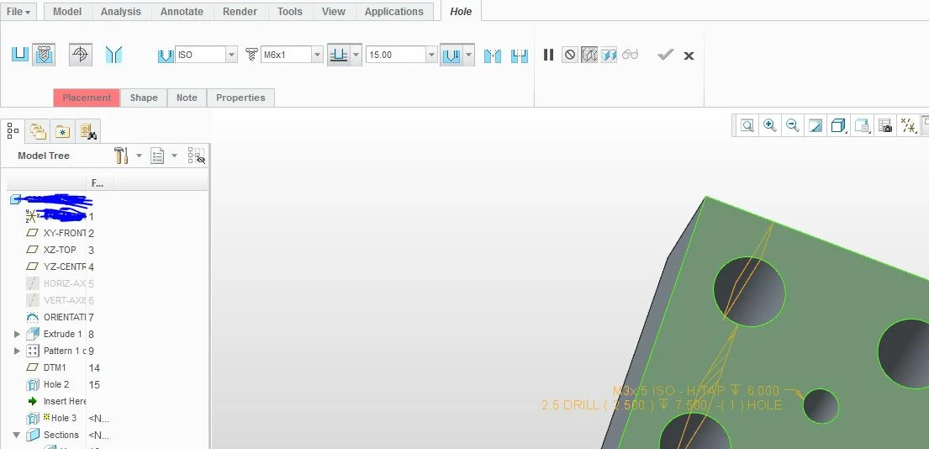This screenshot has width=929, height=449.
Task: Toggle the tapping hole option icon
Action: 81,55
